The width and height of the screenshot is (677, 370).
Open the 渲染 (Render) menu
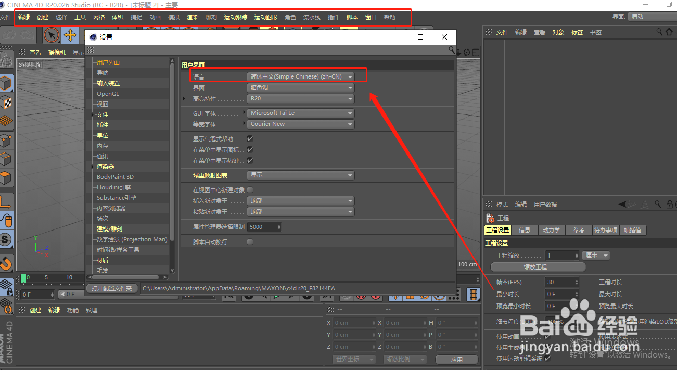point(193,17)
